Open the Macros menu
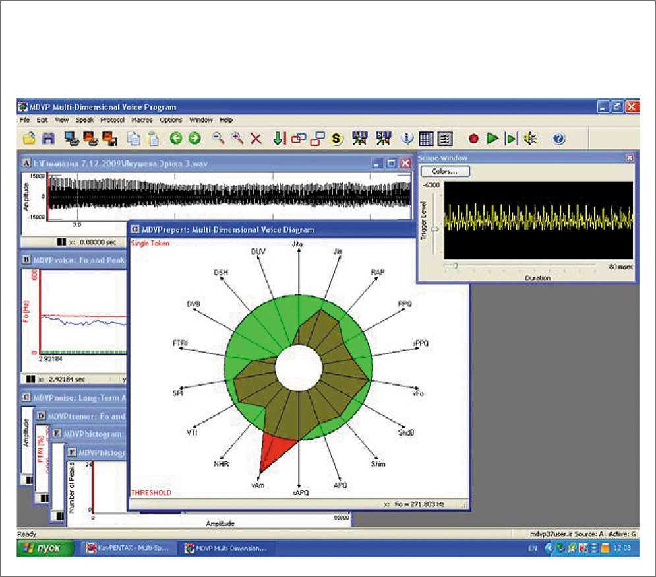 142,121
